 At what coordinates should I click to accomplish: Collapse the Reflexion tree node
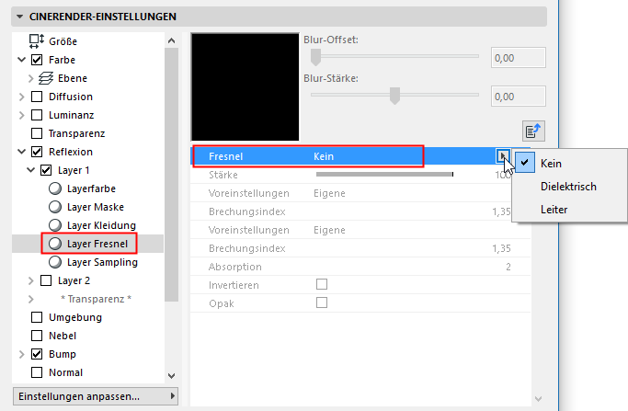[22, 152]
